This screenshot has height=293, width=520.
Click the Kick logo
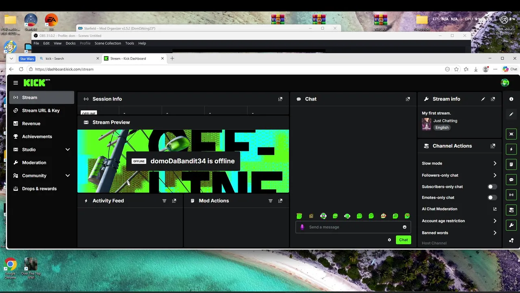click(x=37, y=83)
